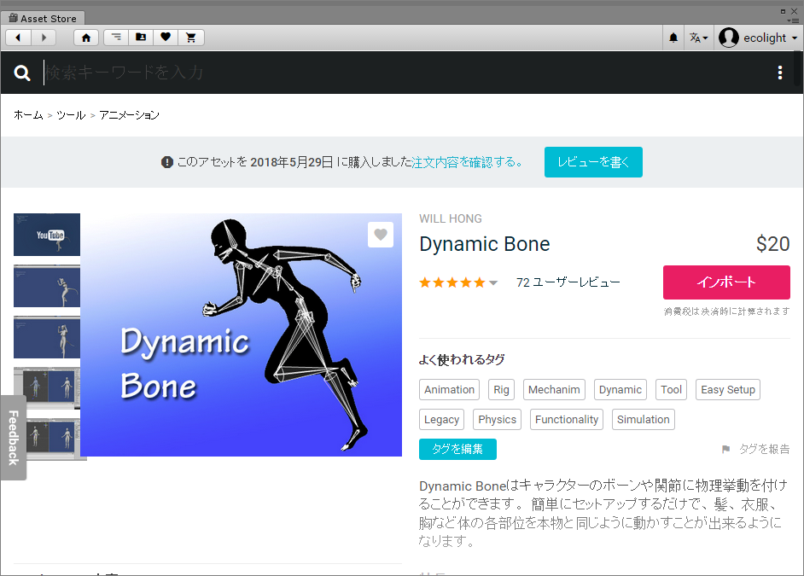804x576 pixels.
Task: Click the タグを編集 button
Action: tap(457, 449)
